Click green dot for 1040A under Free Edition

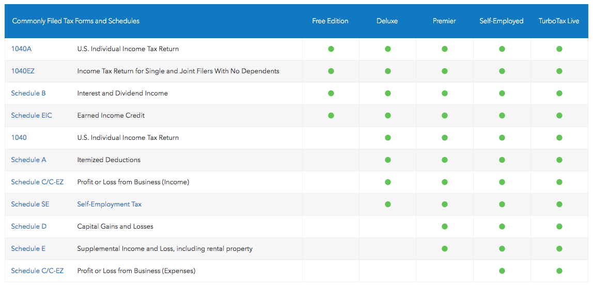331,49
